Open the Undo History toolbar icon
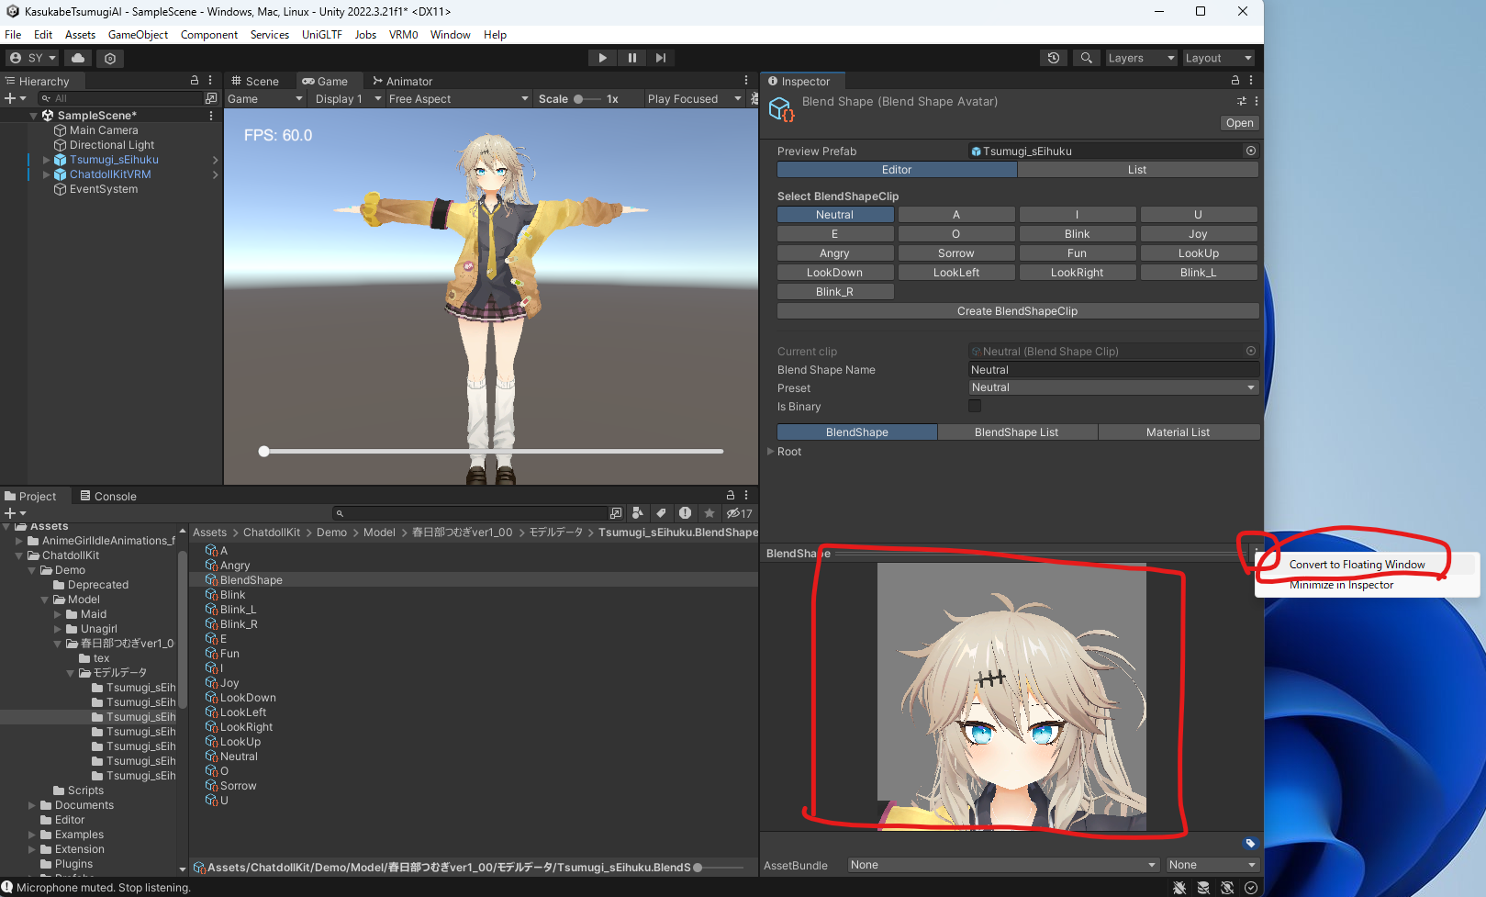The image size is (1486, 897). (1054, 58)
